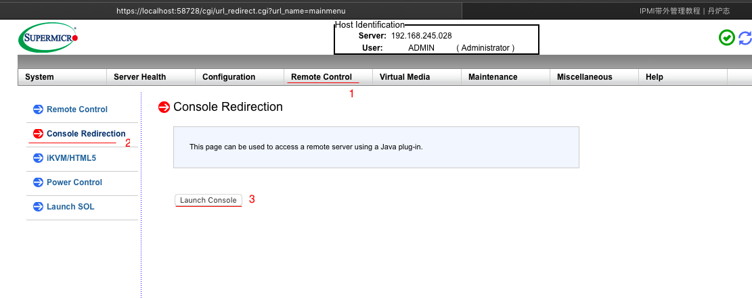Go to iKVM/HTML5 sidebar link
Image resolution: width=752 pixels, height=298 pixels.
[71, 158]
